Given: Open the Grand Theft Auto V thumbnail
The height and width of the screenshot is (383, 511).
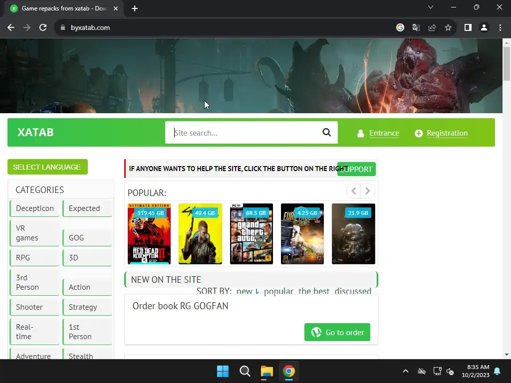Looking at the screenshot, I should [x=252, y=234].
